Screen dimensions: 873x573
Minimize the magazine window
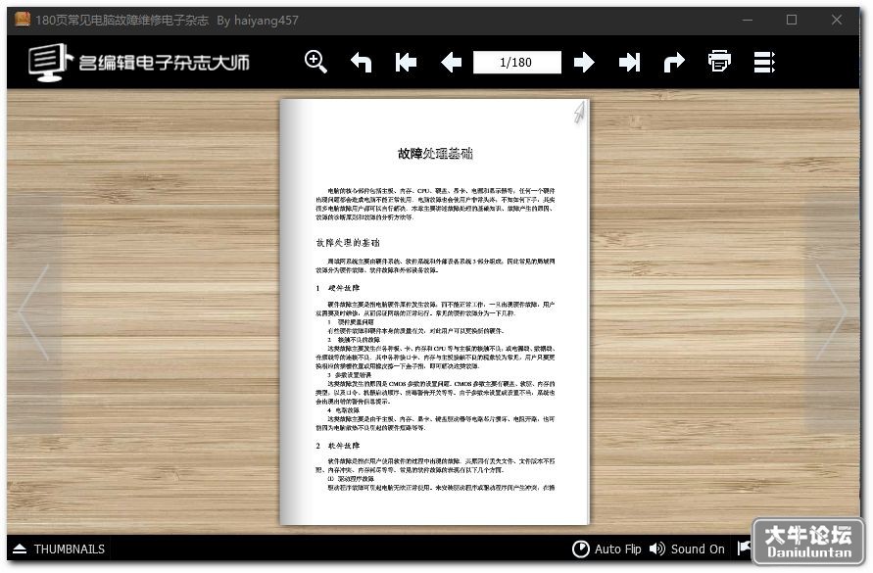point(748,20)
